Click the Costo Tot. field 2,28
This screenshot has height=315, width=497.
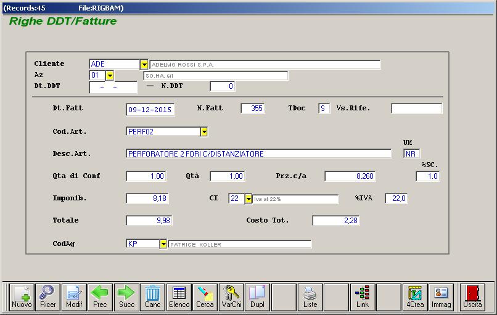(336, 221)
